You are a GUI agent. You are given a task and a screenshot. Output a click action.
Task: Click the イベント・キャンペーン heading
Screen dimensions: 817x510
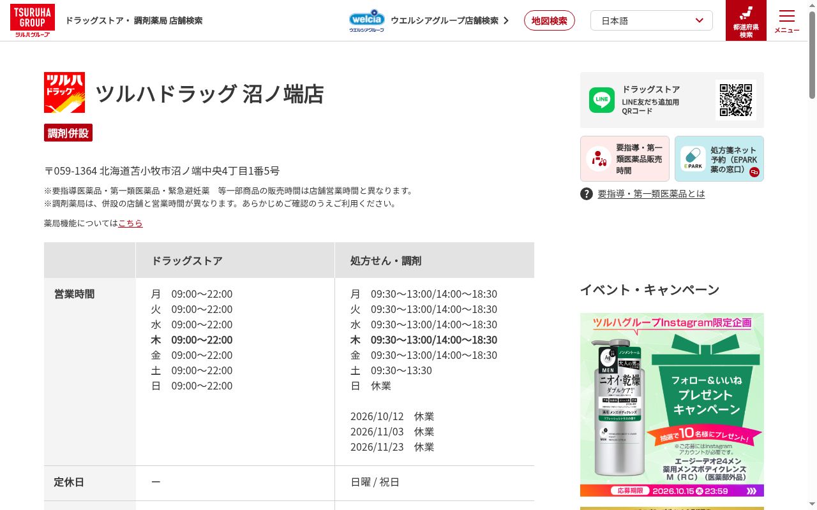pyautogui.click(x=650, y=290)
